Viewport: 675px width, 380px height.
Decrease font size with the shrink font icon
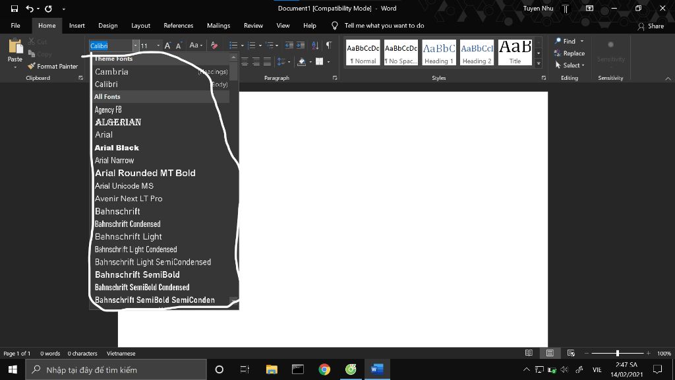point(179,46)
